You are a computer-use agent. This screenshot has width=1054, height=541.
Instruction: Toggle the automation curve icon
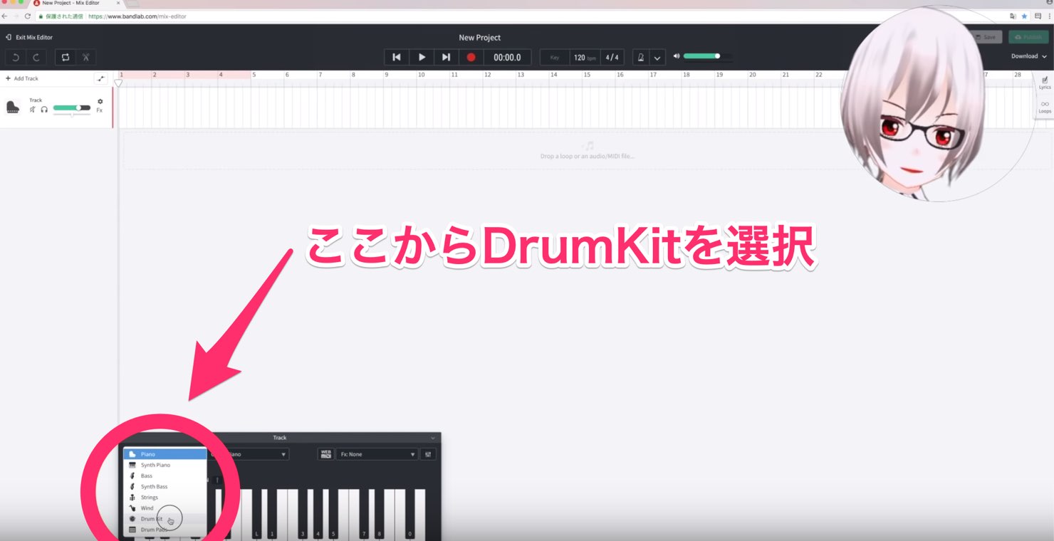pos(100,78)
